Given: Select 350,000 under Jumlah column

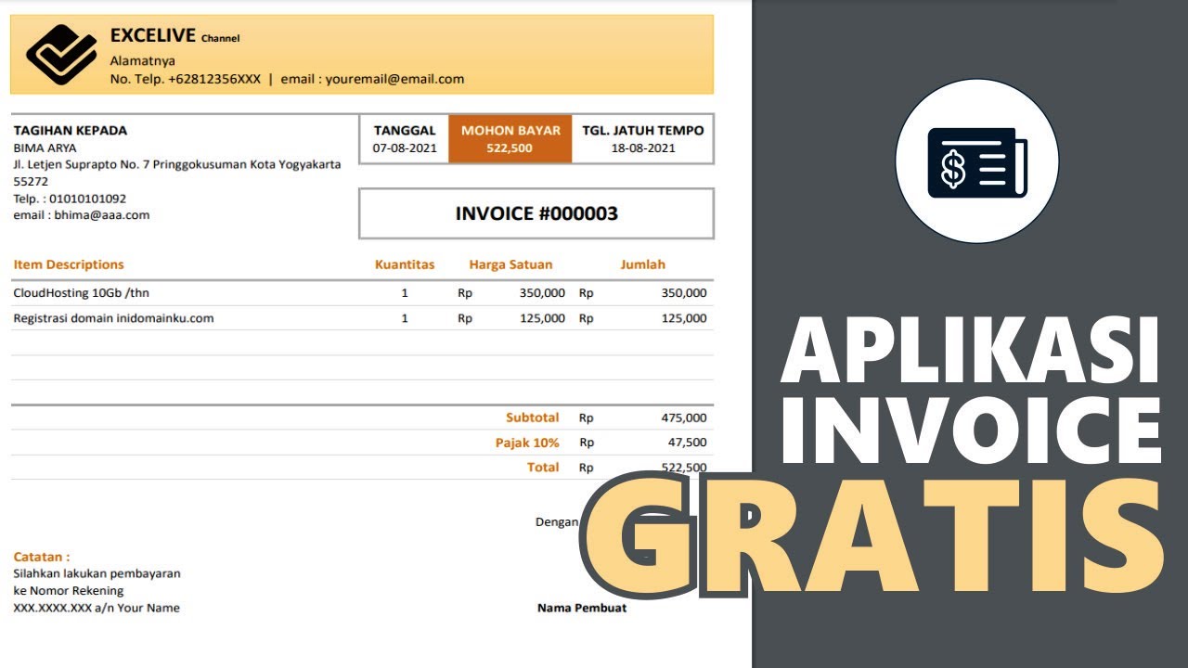Looking at the screenshot, I should tap(684, 293).
